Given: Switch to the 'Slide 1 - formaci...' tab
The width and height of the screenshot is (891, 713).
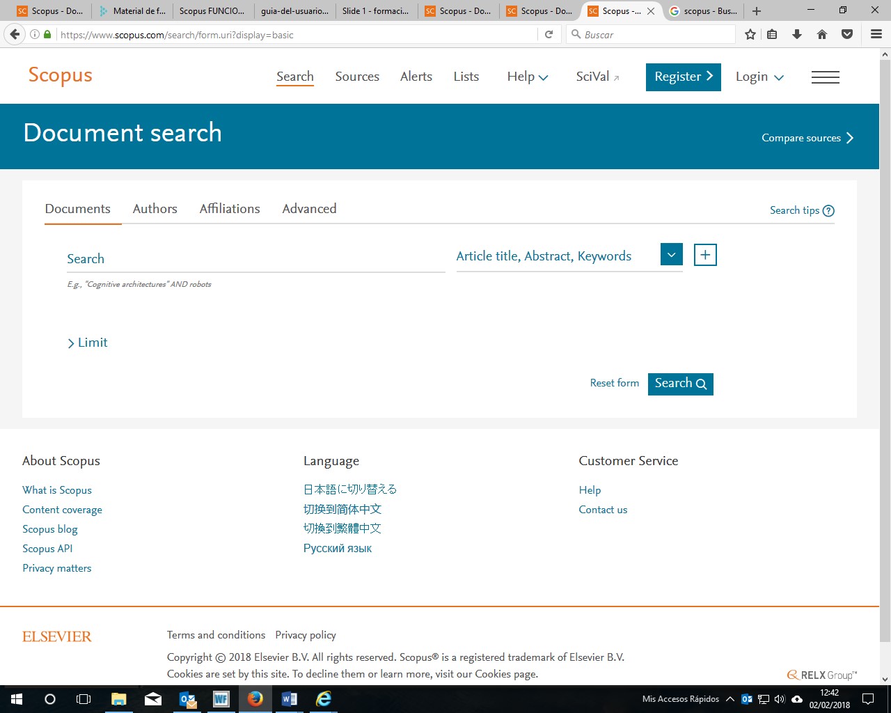Looking at the screenshot, I should click(x=376, y=11).
